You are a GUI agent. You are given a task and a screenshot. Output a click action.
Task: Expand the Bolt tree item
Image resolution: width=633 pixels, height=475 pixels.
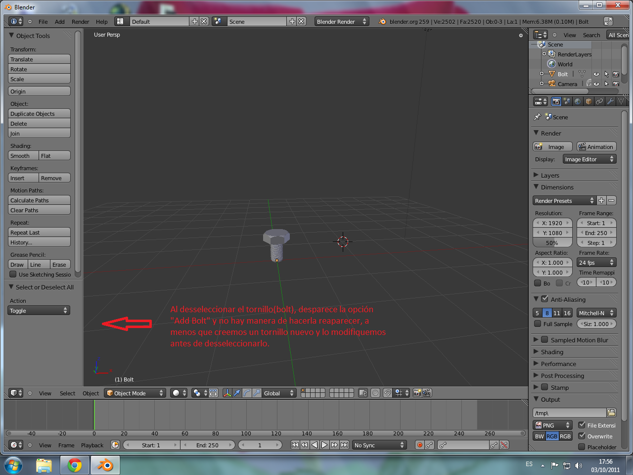[542, 74]
